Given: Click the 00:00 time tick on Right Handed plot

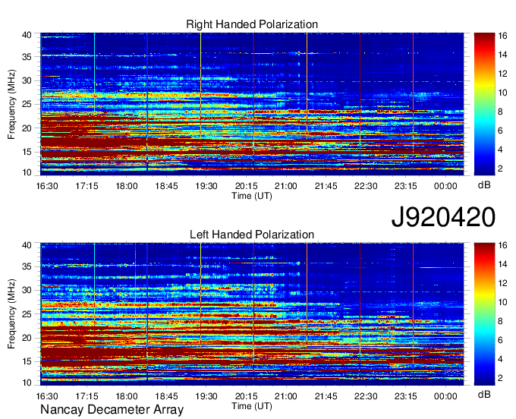Looking at the screenshot, I should click(x=445, y=186).
